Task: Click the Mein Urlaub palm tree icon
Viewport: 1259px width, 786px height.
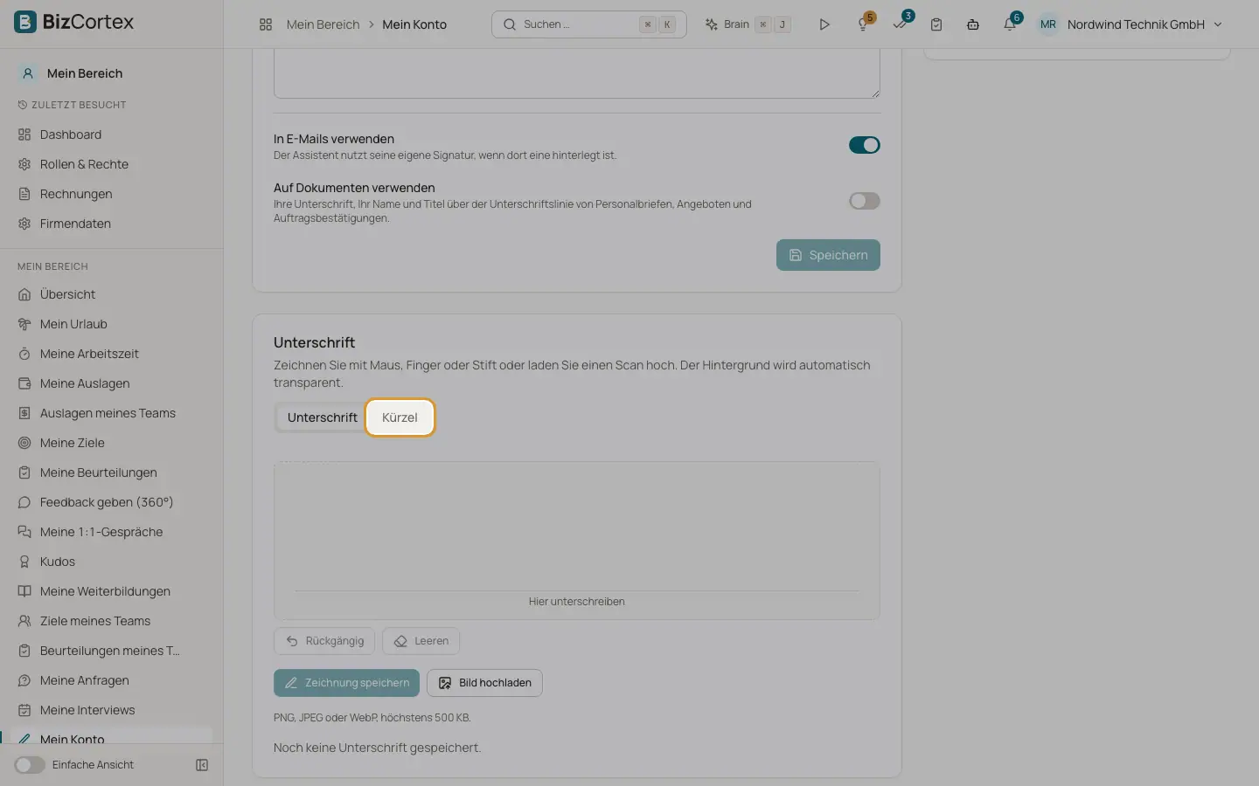Action: point(24,324)
